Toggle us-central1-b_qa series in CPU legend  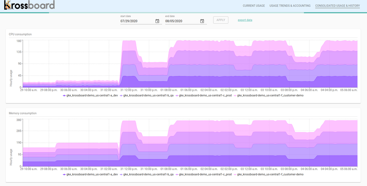tap(147, 96)
